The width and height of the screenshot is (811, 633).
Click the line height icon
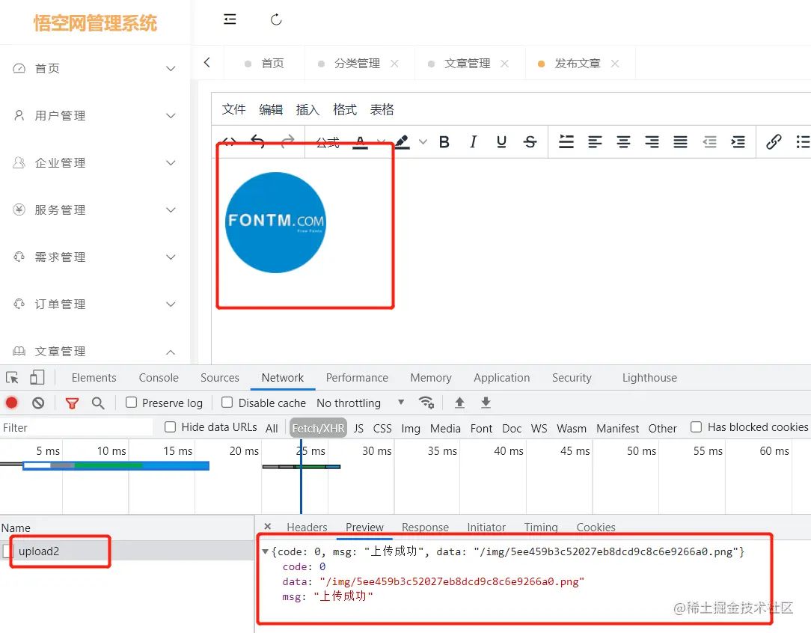click(566, 141)
